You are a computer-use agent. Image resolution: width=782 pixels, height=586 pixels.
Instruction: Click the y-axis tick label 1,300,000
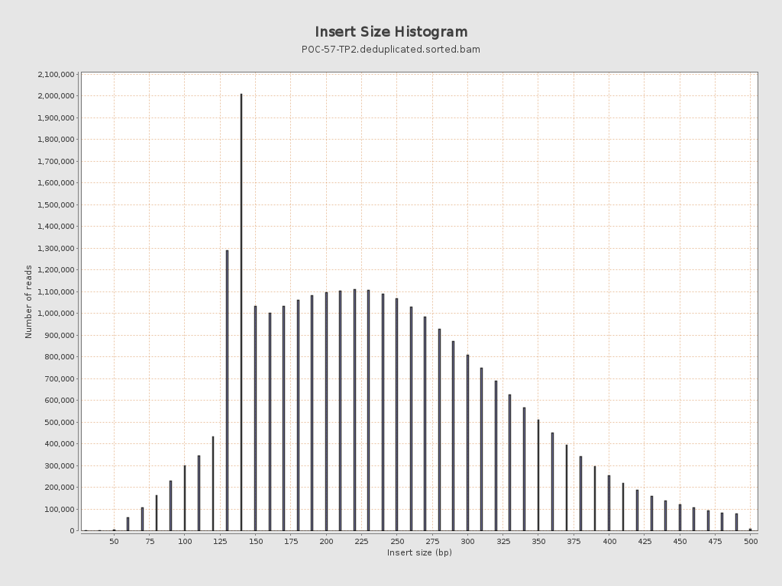click(57, 248)
